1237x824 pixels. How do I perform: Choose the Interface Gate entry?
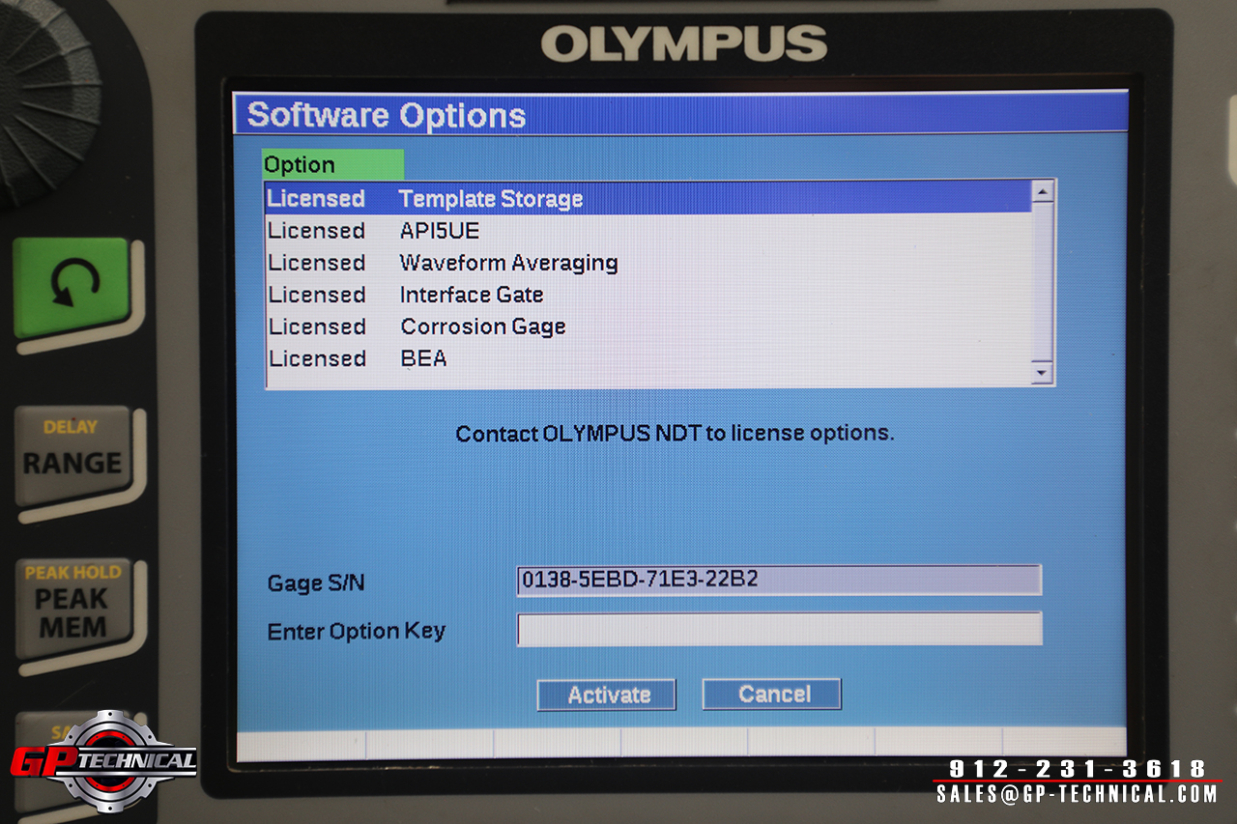pyautogui.click(x=647, y=295)
